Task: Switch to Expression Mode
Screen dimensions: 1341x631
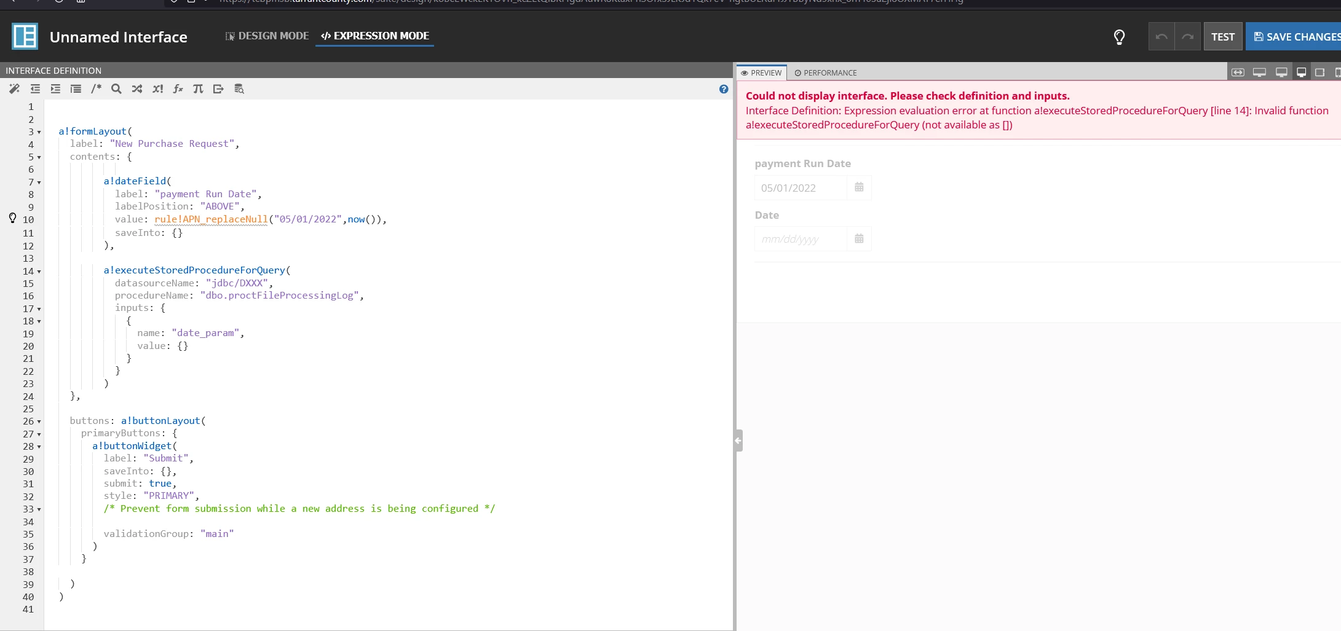Action: (375, 36)
